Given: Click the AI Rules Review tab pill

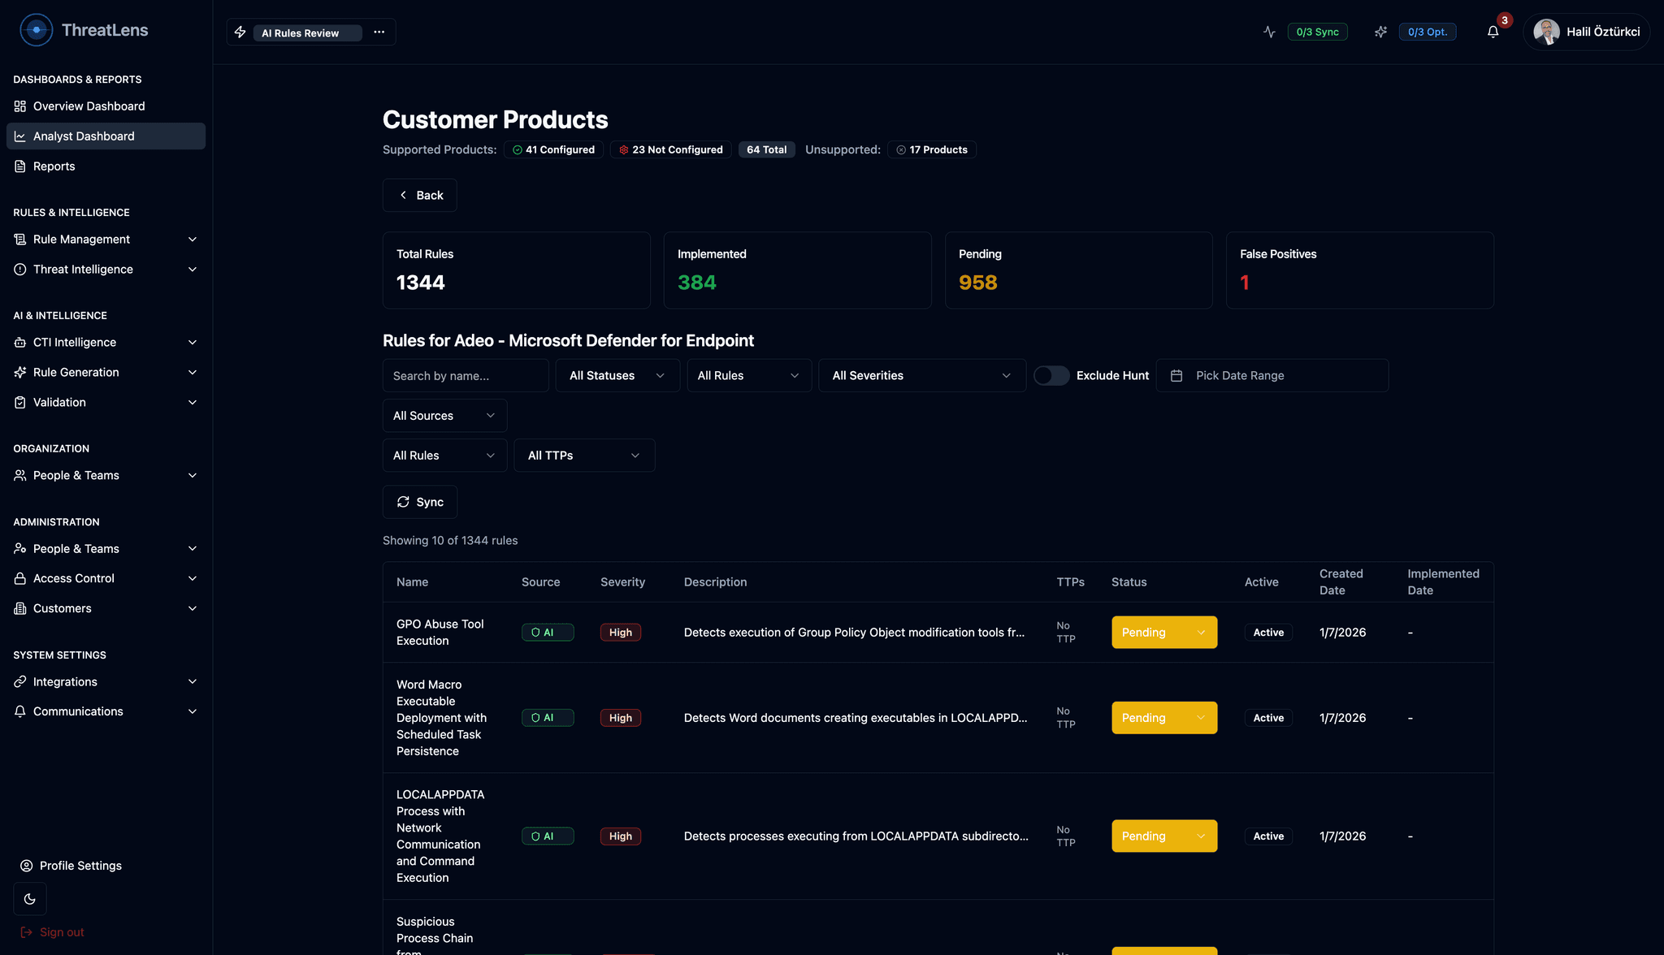Looking at the screenshot, I should (x=307, y=33).
